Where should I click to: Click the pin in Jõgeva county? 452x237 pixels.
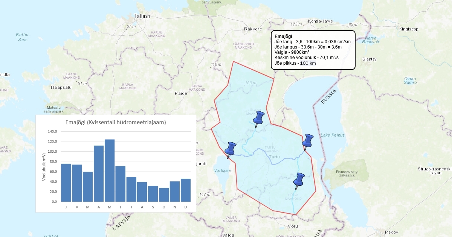tap(258, 118)
